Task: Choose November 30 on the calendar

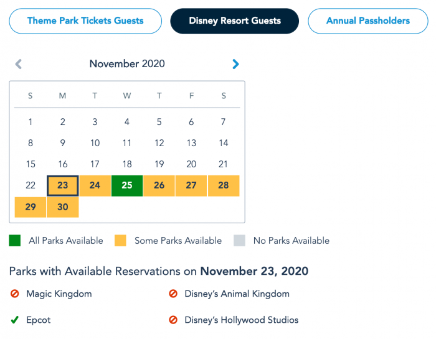Action: 62,207
